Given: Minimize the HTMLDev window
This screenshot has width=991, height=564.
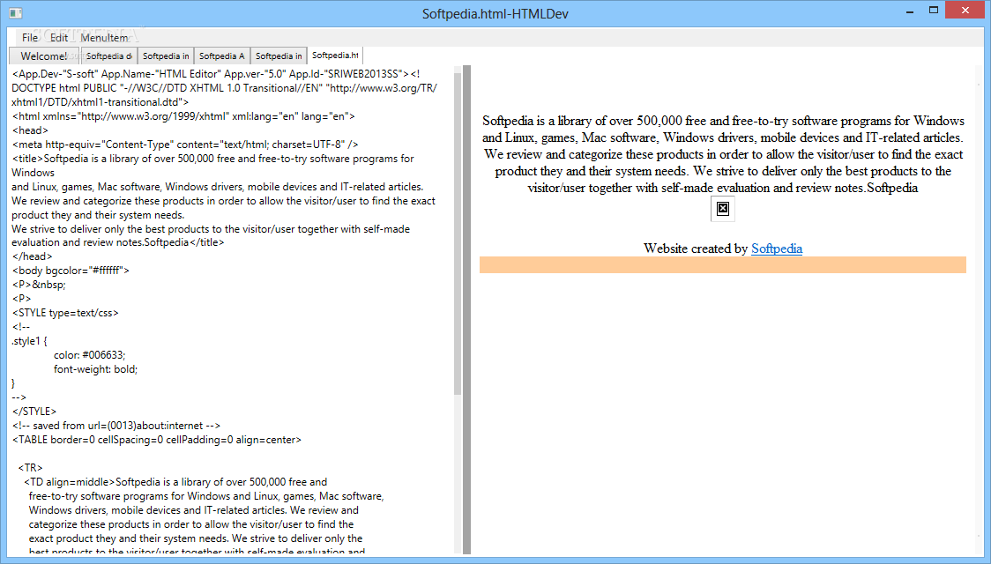Looking at the screenshot, I should point(910,11).
